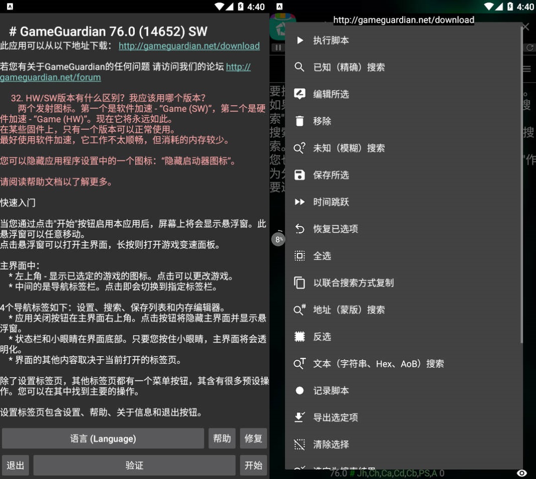536x479 pixels.
Task: Select 地址（蒙版）搜索 menu entry
Action: pyautogui.click(x=403, y=310)
